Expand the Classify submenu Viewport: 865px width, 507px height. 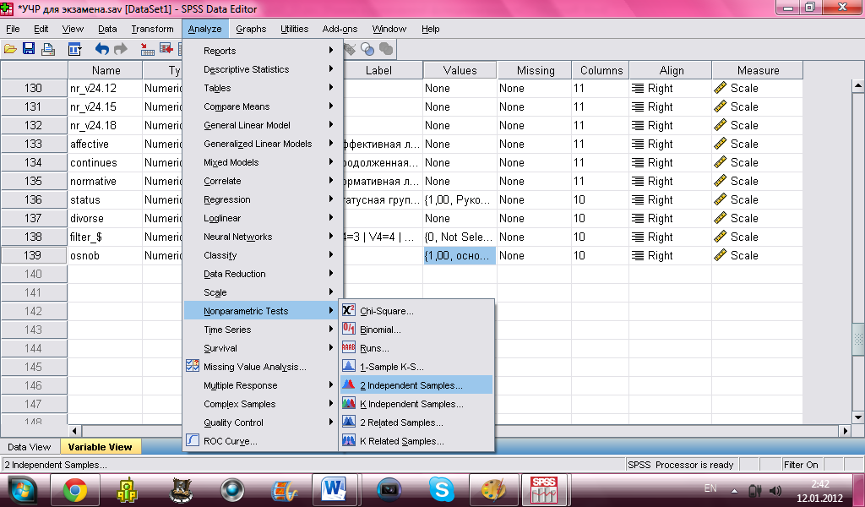point(262,255)
